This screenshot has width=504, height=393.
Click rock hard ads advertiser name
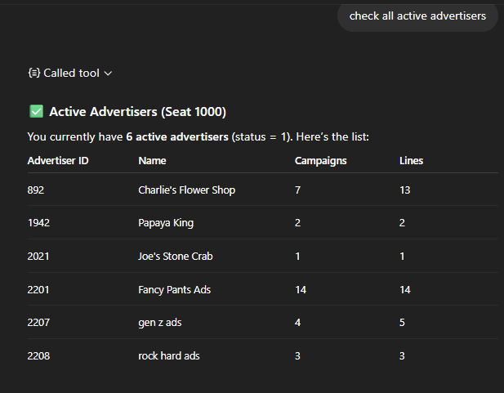168,356
